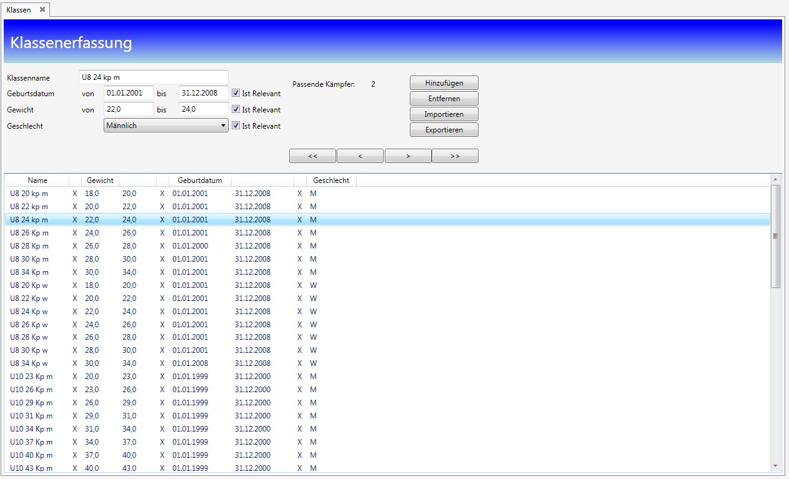Sort by the Name column header

tap(37, 180)
